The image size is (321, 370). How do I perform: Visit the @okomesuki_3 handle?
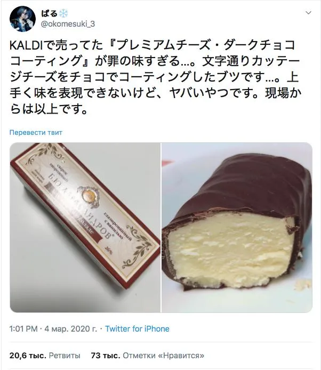click(68, 24)
